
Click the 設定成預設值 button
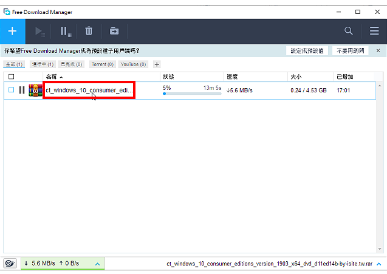pyautogui.click(x=307, y=50)
